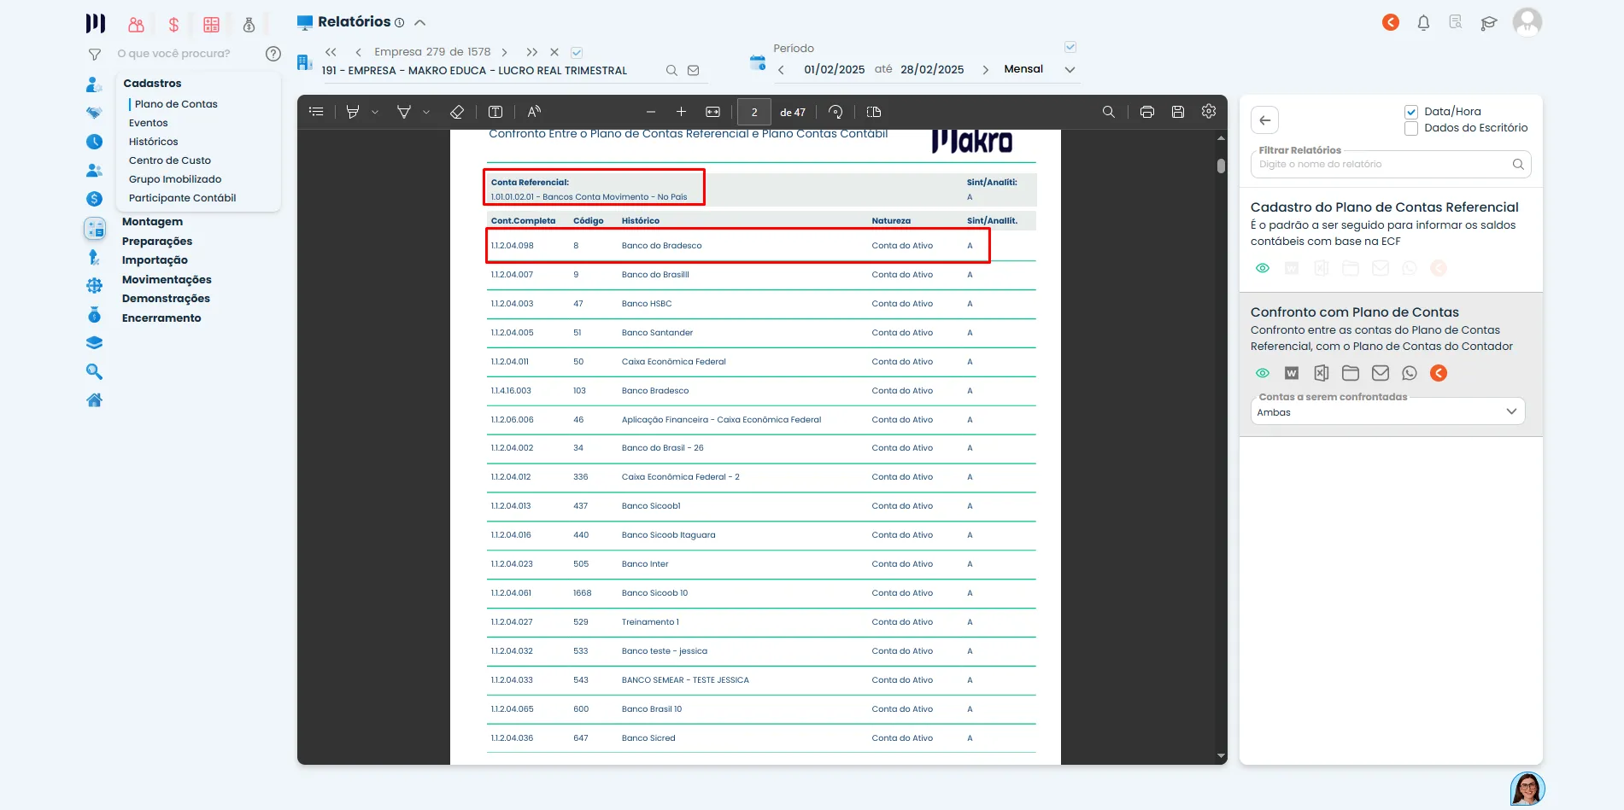Expand the Preparações section
Screen dimensions: 1624x810
point(157,242)
